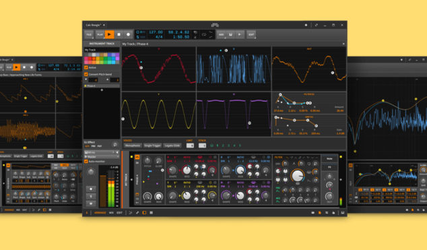The height and width of the screenshot is (250, 427).
Task: Click the grid panel icon in the footer
Action: point(151,213)
